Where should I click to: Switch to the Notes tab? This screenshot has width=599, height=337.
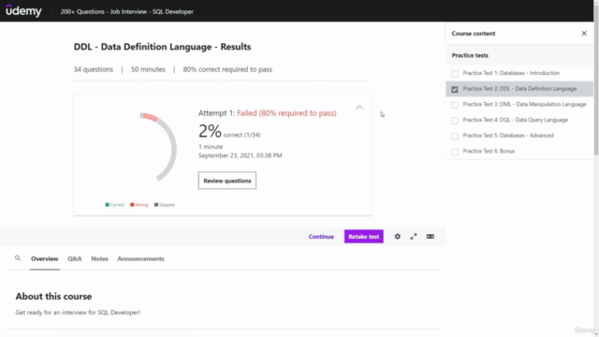pos(99,258)
